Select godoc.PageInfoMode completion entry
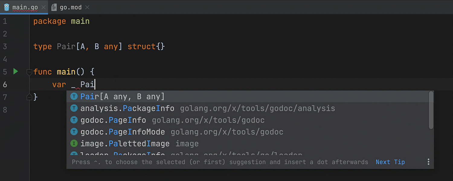453x181 pixels. click(x=123, y=132)
